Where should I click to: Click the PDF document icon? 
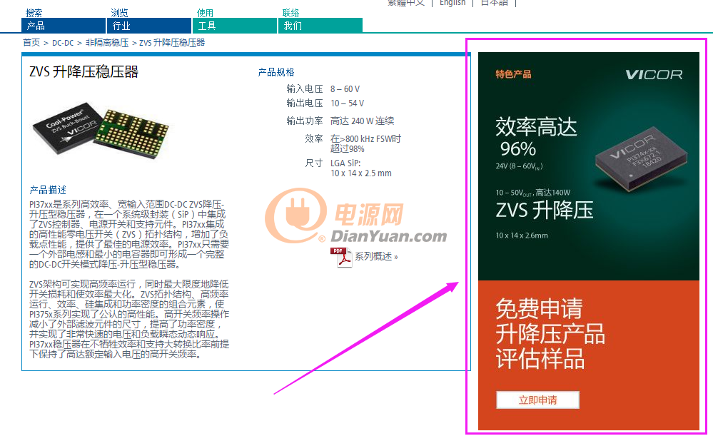click(341, 258)
